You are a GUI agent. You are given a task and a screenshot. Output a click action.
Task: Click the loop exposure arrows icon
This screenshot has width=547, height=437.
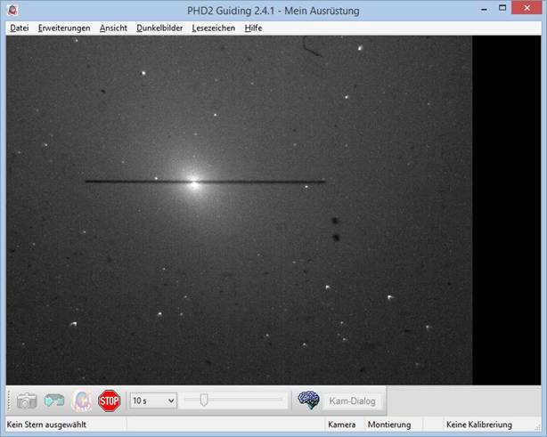[x=54, y=401]
